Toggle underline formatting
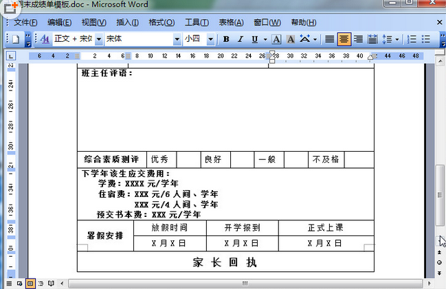Screen dimensions: 446x289 (x=255, y=39)
